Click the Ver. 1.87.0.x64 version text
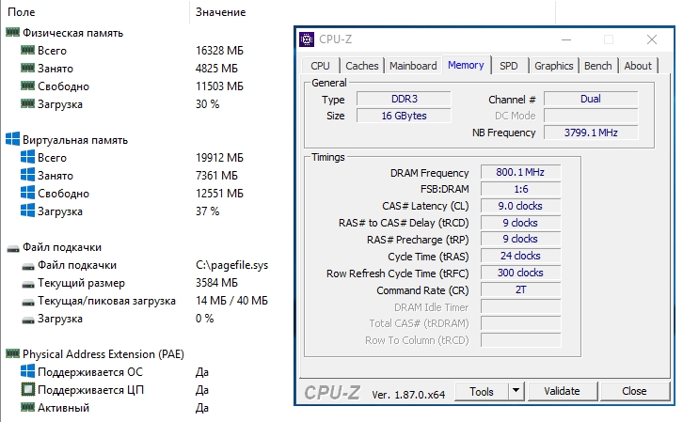Viewport: 683px width, 422px height. 408,395
